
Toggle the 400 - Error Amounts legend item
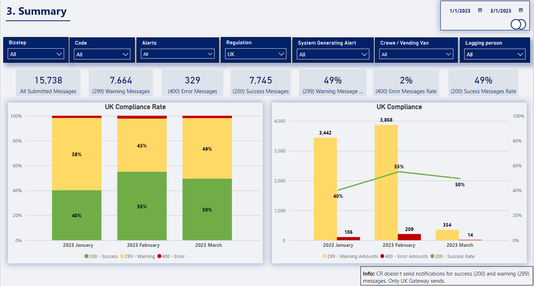pos(404,257)
